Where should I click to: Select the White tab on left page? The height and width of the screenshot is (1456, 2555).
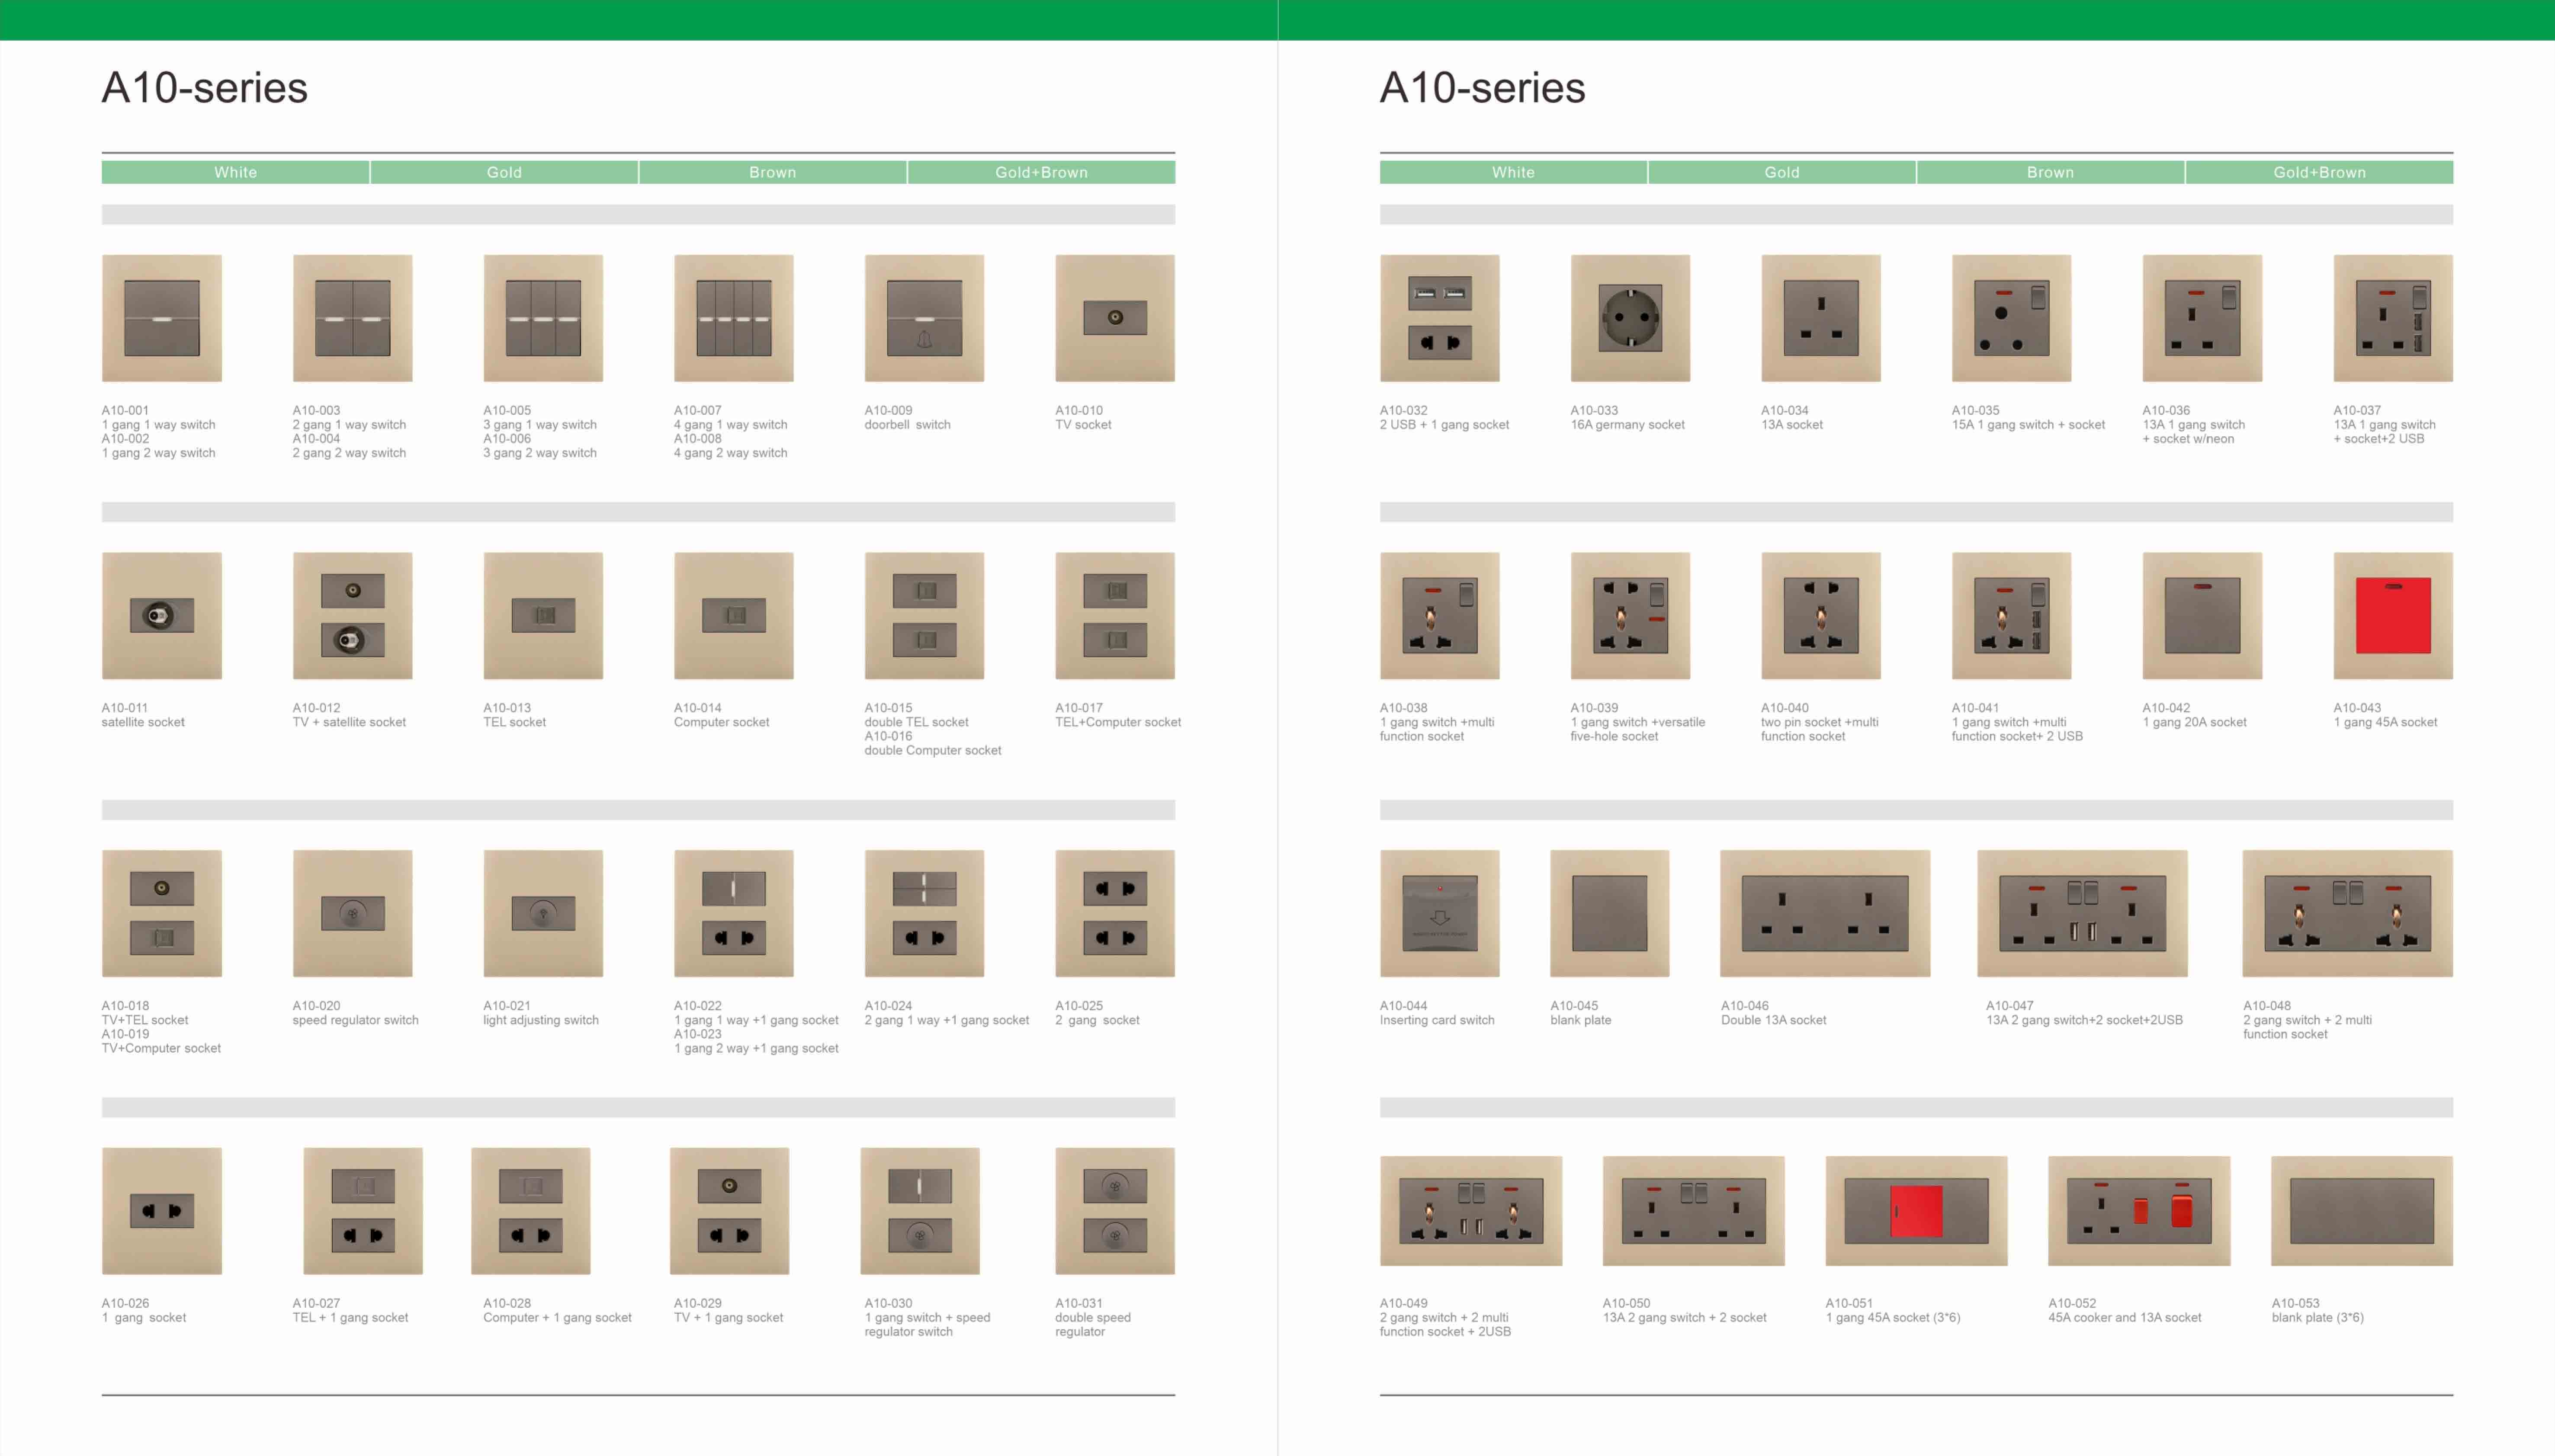(x=235, y=172)
